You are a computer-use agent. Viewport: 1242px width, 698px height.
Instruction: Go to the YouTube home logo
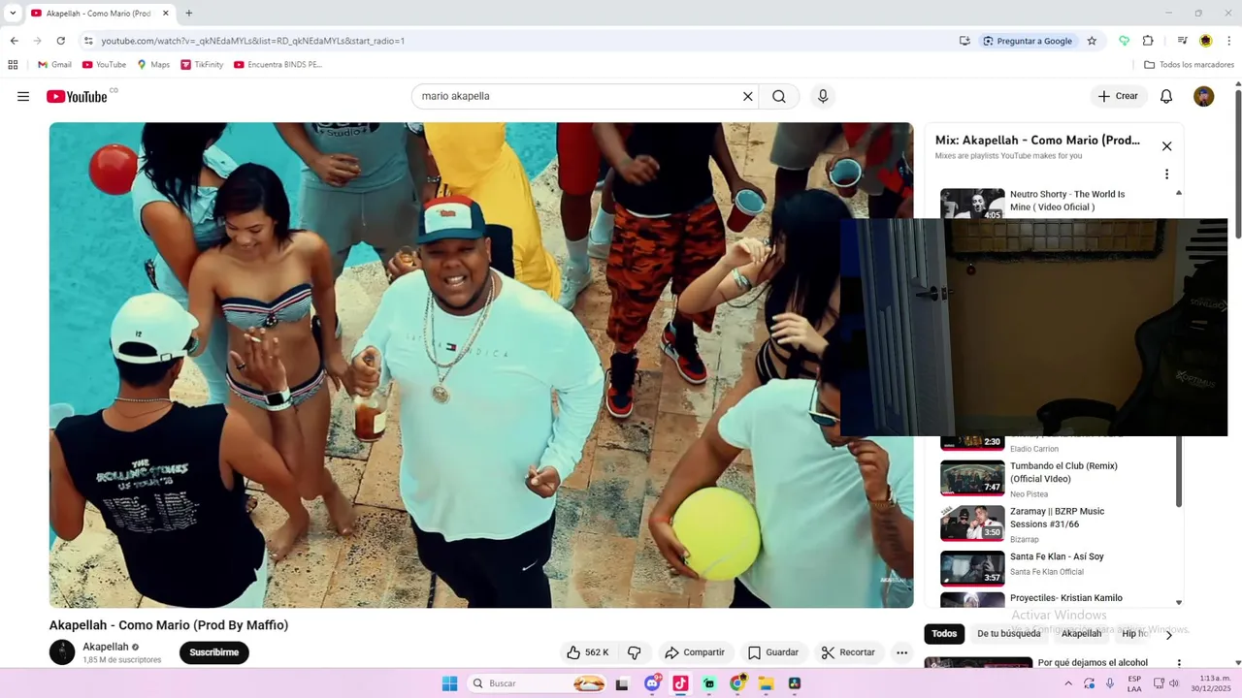[x=77, y=96]
